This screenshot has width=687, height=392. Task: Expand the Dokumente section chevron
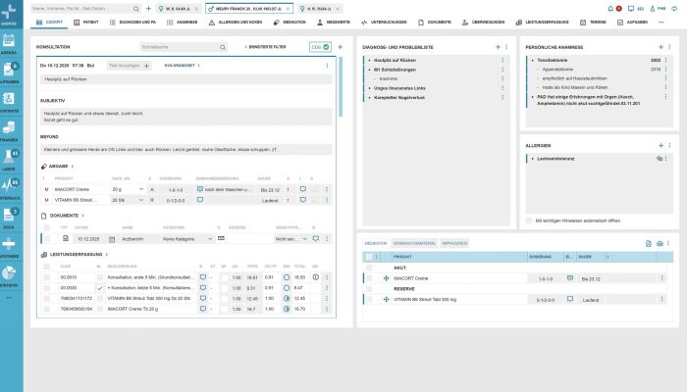[x=82, y=216]
